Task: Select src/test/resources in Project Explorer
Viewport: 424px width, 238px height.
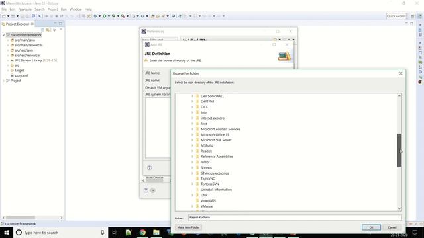Action: click(x=28, y=56)
